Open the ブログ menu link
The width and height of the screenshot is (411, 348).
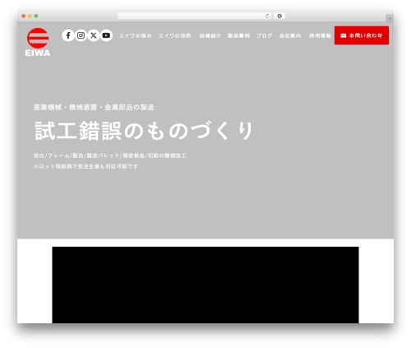tap(265, 35)
